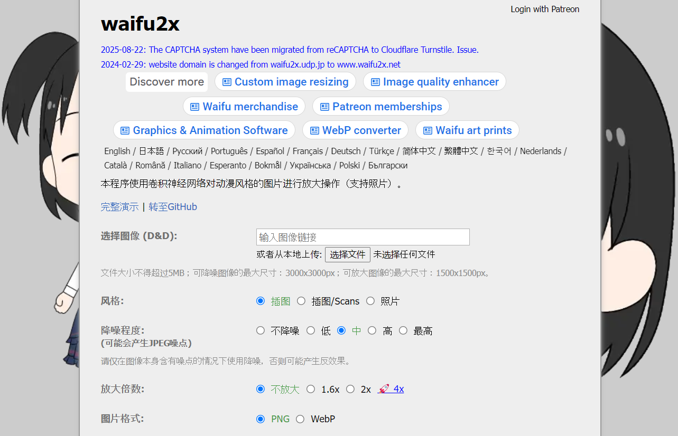
Task: Click the 选择文件 upload button
Action: (x=348, y=254)
